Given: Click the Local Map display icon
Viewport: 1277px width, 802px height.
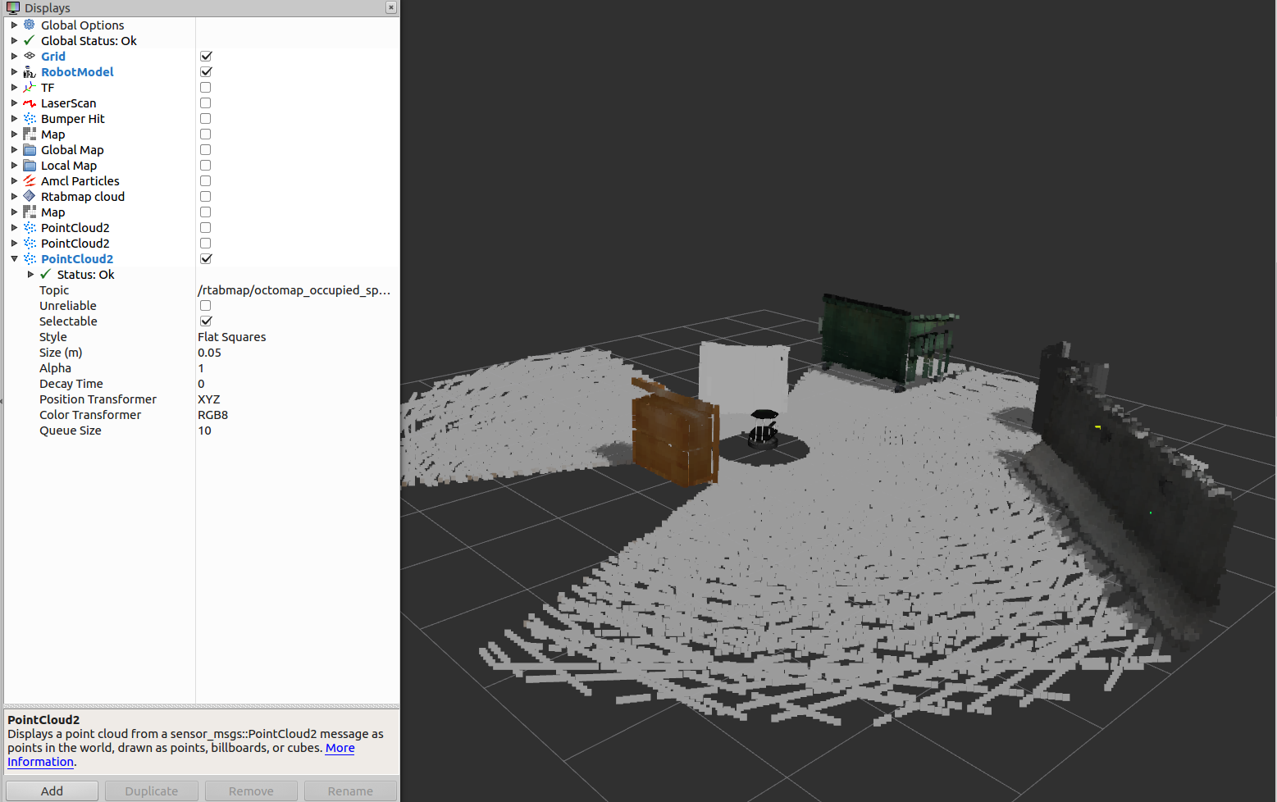Looking at the screenshot, I should pyautogui.click(x=29, y=165).
